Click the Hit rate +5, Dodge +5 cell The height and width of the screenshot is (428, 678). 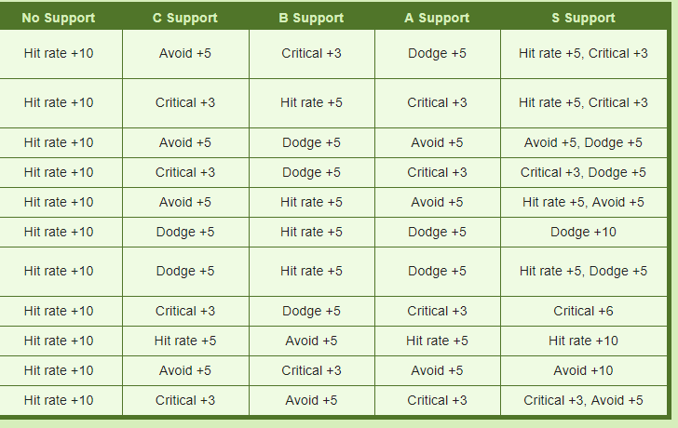click(583, 272)
